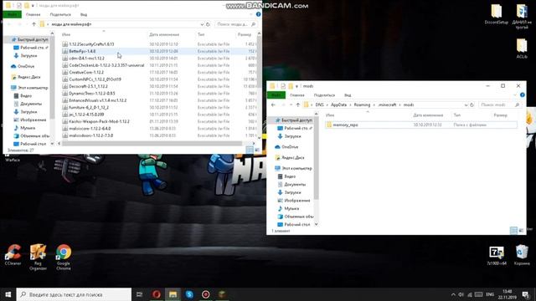
Task: Open help in моды для майнкрафт window
Action: pos(258,14)
